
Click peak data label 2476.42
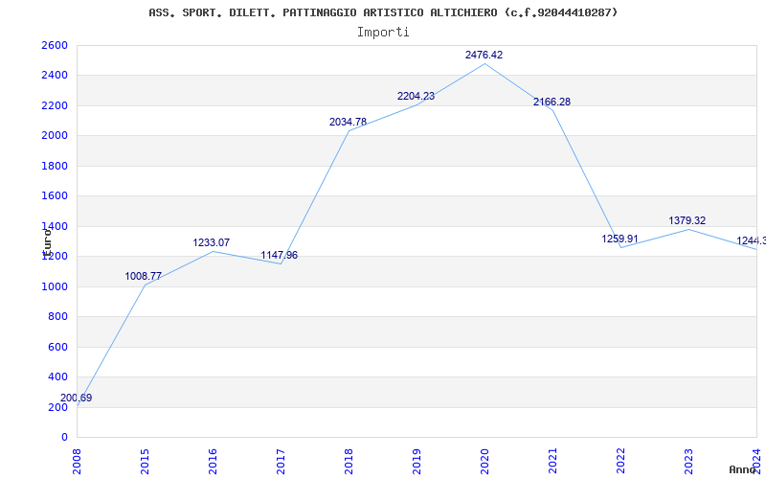484,55
